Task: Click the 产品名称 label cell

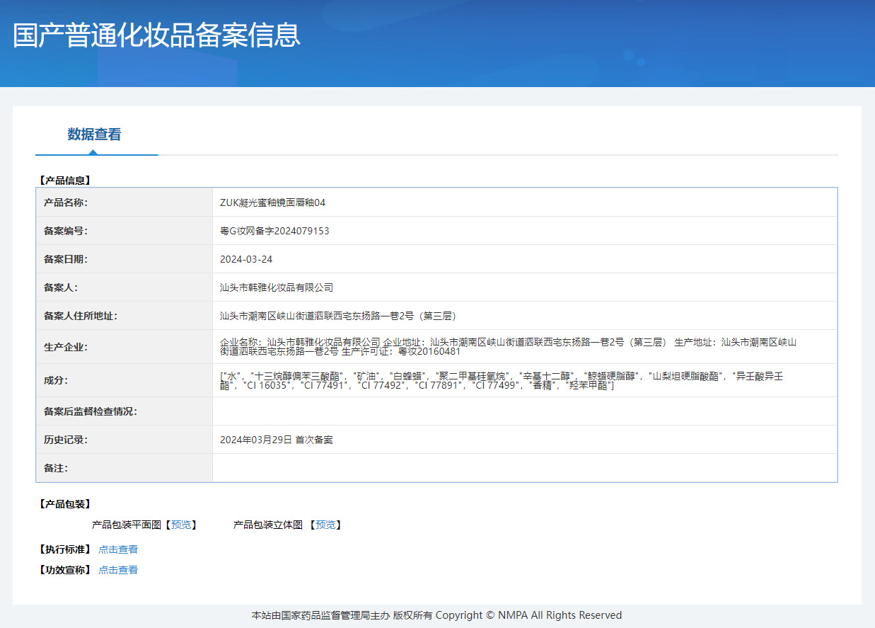Action: [124, 202]
